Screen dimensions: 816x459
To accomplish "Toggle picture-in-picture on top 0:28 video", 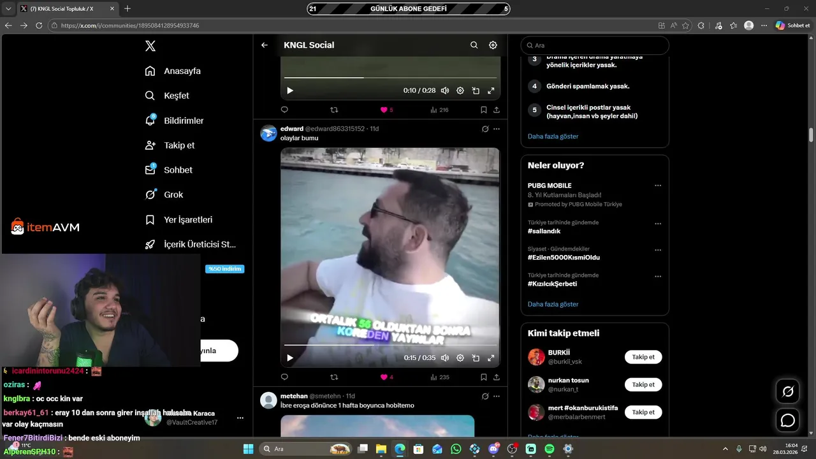I will click(x=476, y=91).
